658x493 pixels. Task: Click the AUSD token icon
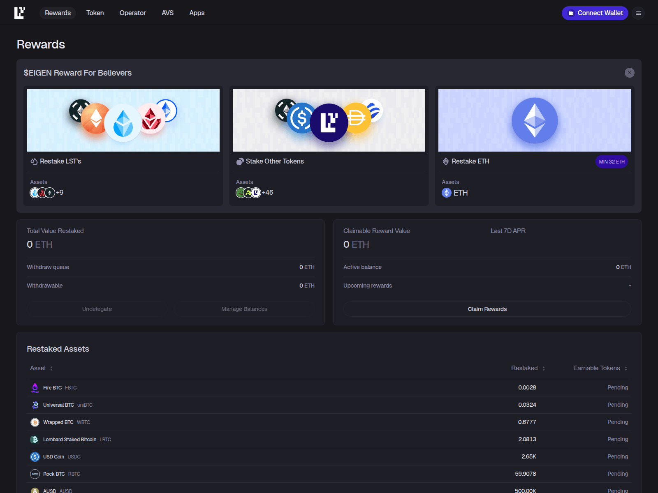[x=35, y=491]
